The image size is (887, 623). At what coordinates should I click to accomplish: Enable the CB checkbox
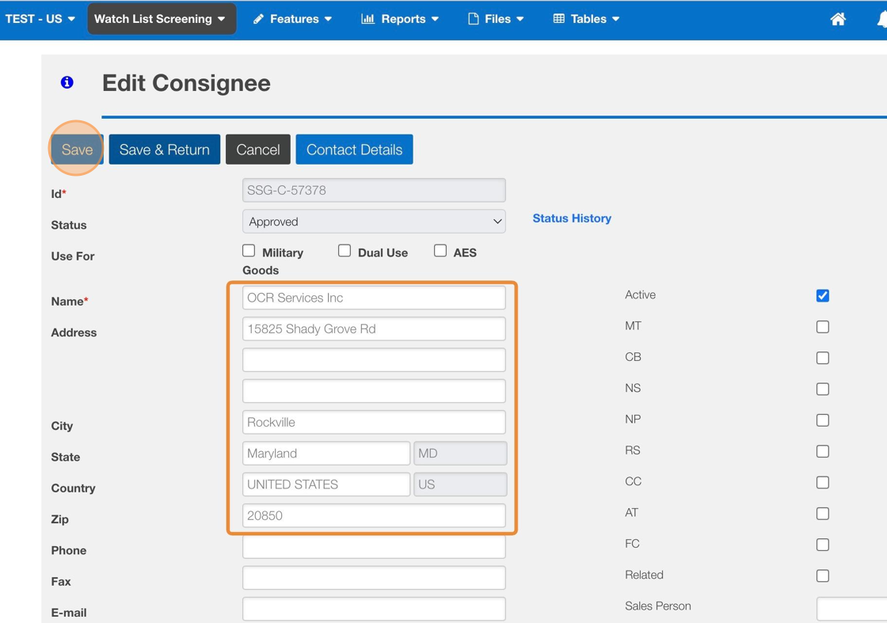click(x=823, y=358)
